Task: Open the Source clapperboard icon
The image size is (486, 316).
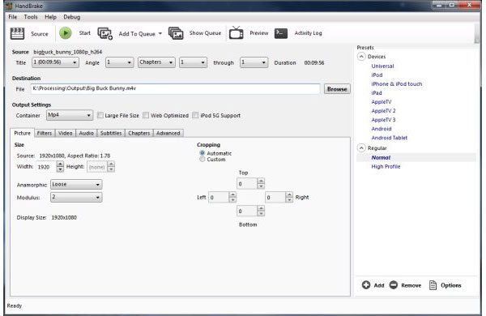Action: (x=17, y=33)
